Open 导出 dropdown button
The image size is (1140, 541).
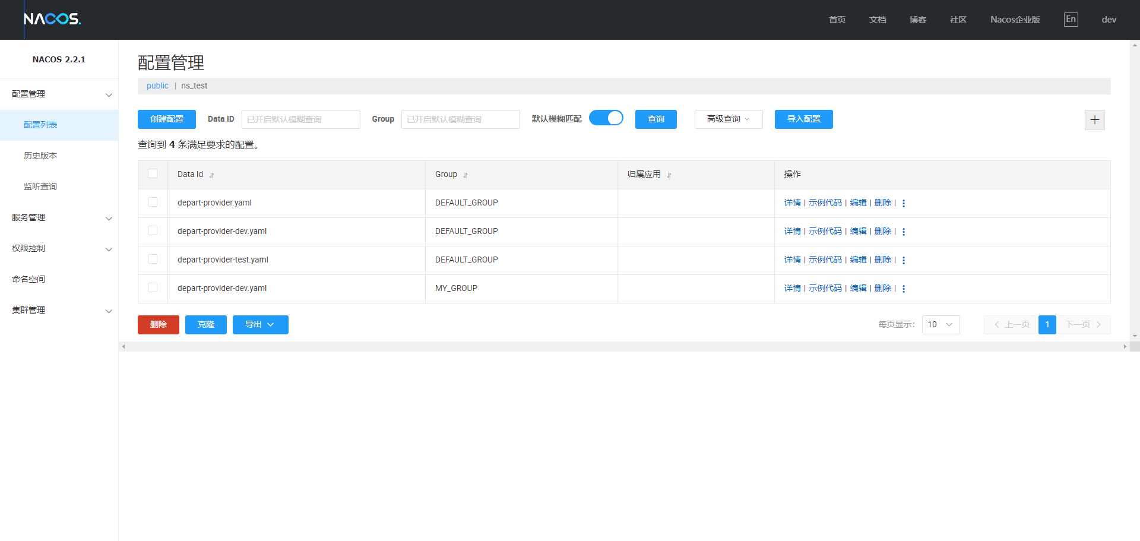[260, 325]
